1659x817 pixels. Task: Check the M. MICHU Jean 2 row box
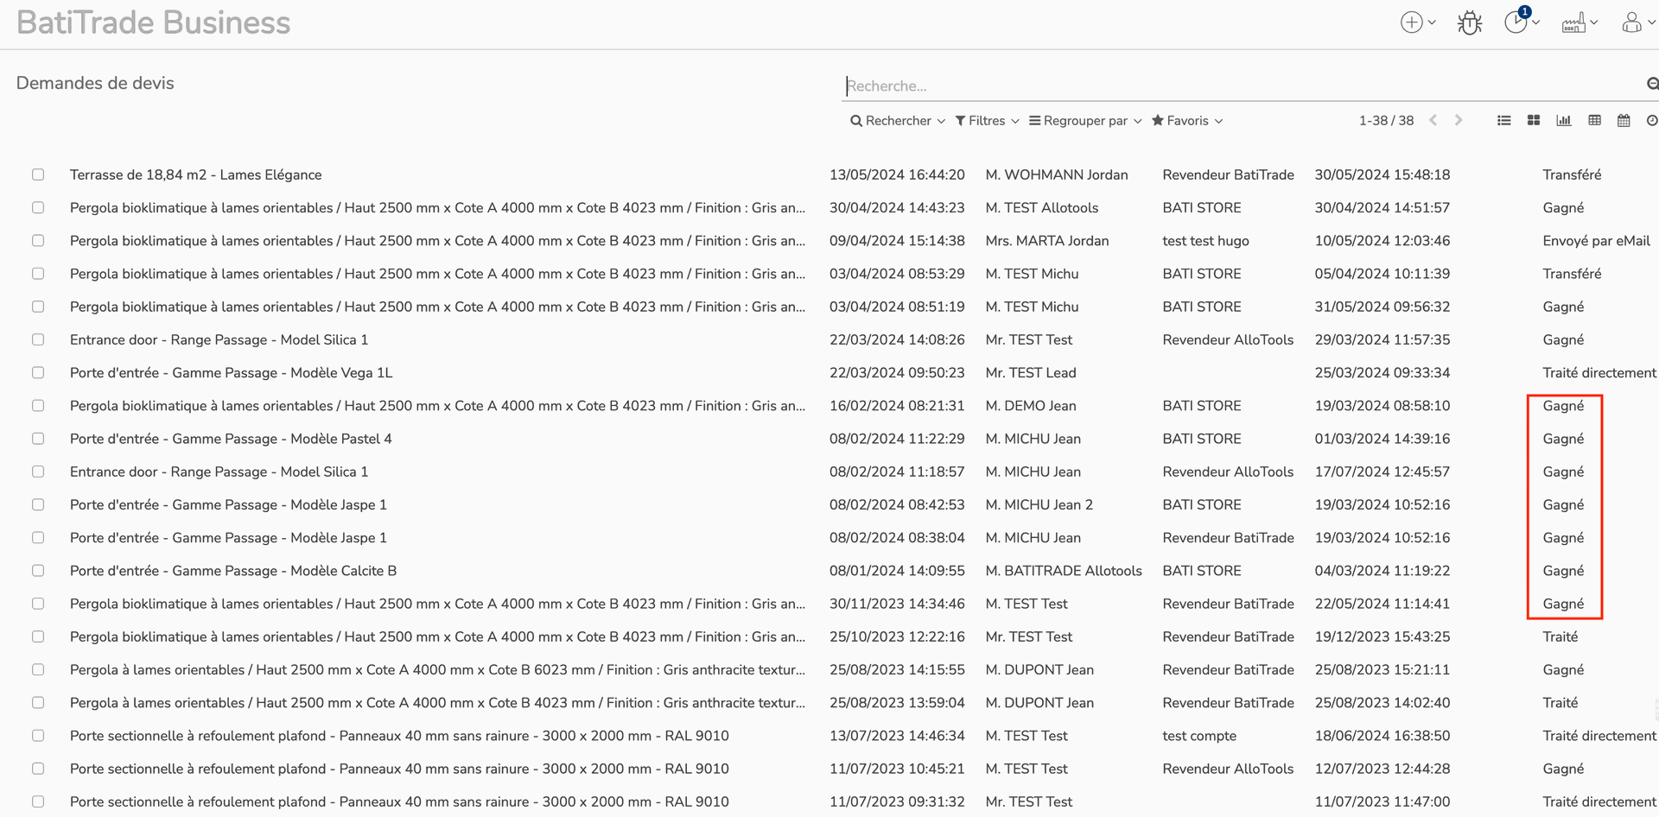pos(38,504)
